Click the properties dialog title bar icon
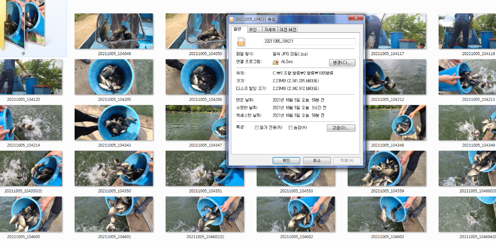The width and height of the screenshot is (496, 241). tap(231, 19)
